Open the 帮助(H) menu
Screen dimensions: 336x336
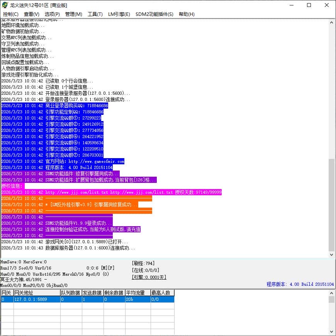pos(187,14)
